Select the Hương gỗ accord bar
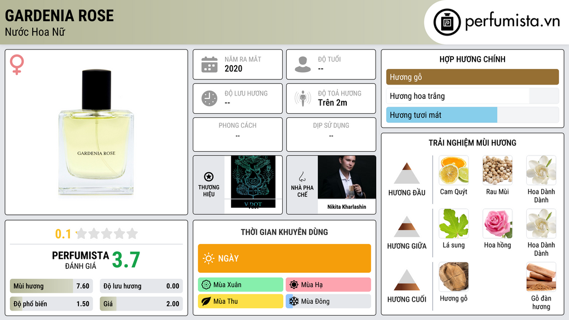The height and width of the screenshot is (320, 569). [x=472, y=77]
